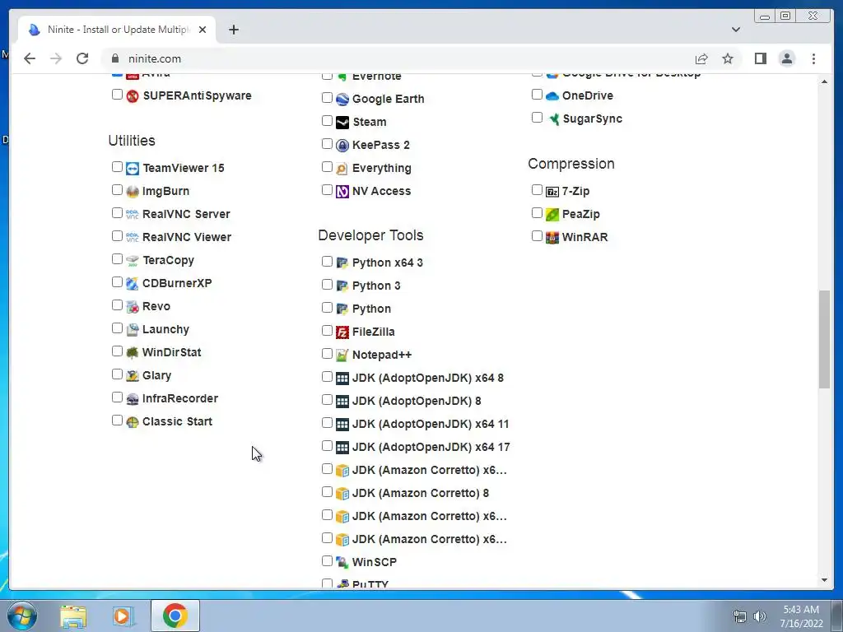Tick the OneDrive checkbox

coord(537,94)
